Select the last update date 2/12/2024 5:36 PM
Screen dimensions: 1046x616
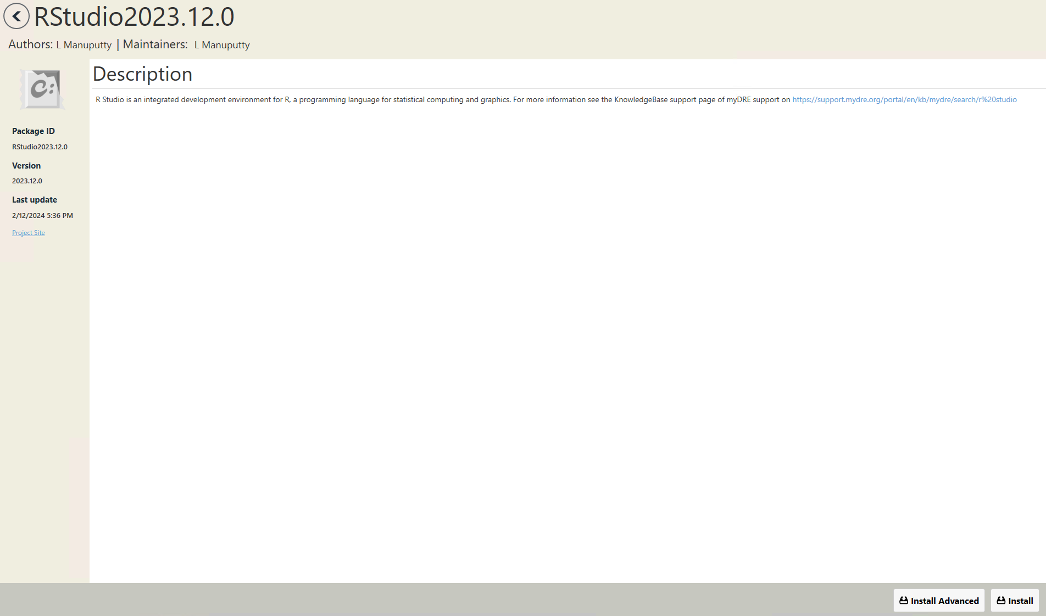pos(42,216)
